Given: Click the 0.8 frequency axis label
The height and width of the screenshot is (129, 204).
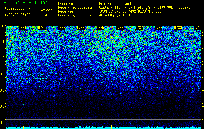Looking at the screenshot, I should coord(3,90).
